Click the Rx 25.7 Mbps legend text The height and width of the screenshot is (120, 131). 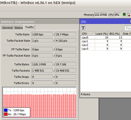(17, 114)
